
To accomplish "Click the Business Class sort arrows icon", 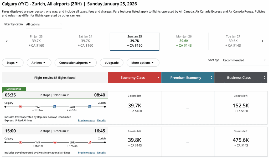I will [x=265, y=78].
